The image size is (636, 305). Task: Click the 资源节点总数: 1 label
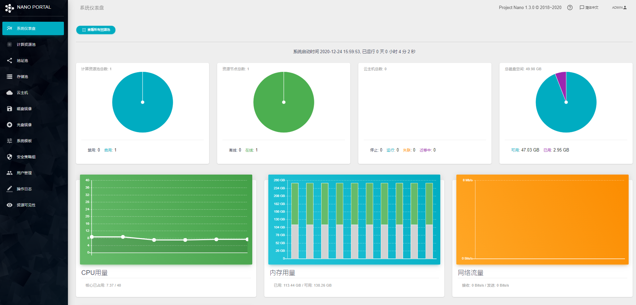[236, 69]
